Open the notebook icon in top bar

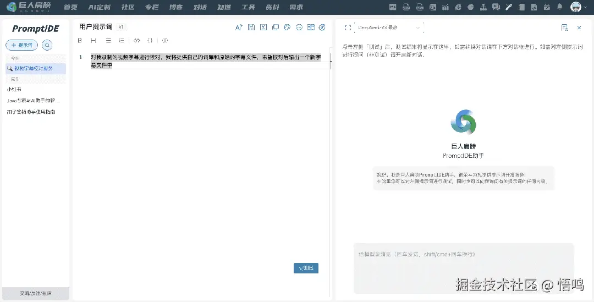pyautogui.click(x=521, y=7)
